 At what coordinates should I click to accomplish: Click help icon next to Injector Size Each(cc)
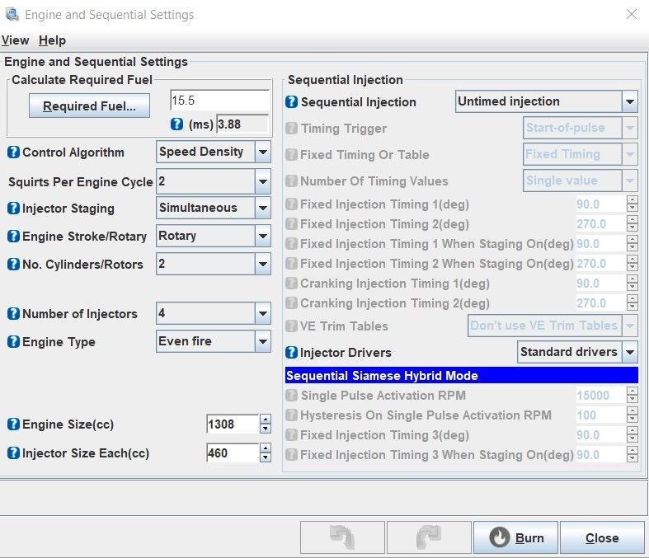[x=13, y=453]
